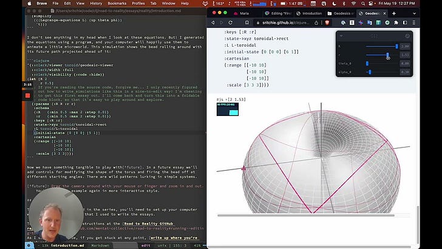
Task: Bookmark this page with the bookmark icon
Action: [x=247, y=22]
